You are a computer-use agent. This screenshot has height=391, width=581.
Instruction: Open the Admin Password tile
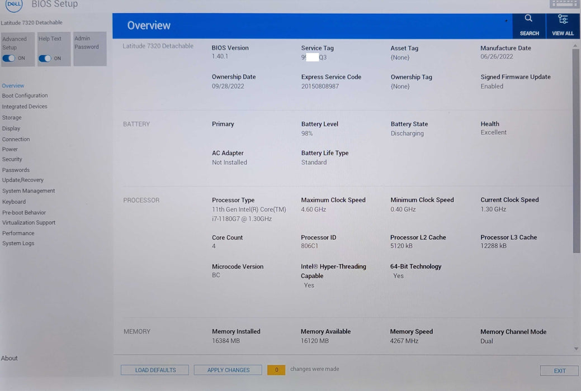click(x=90, y=49)
